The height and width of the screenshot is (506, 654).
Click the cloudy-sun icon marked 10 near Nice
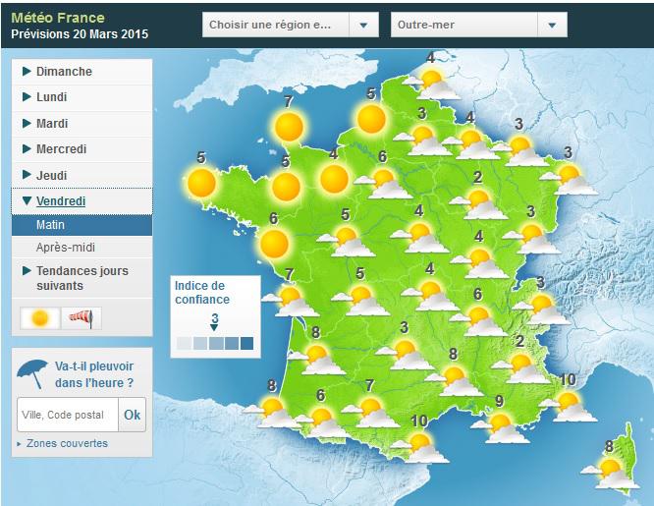point(569,406)
